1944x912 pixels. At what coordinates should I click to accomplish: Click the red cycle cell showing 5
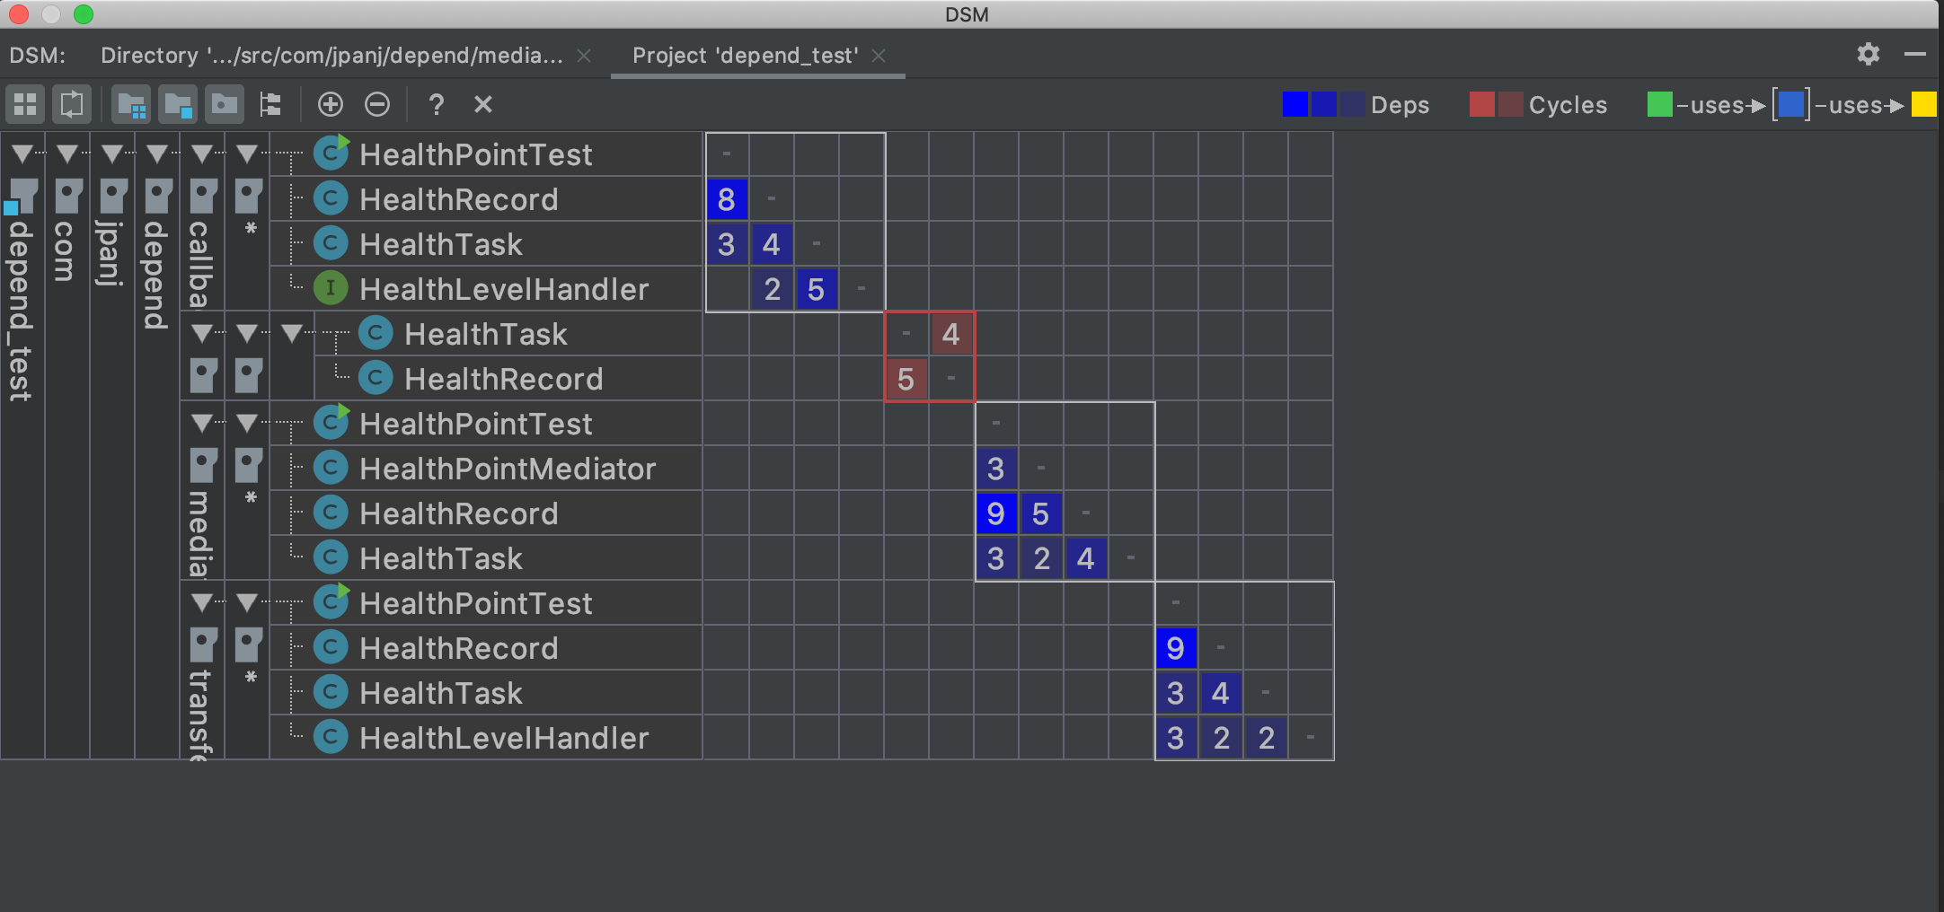(906, 379)
